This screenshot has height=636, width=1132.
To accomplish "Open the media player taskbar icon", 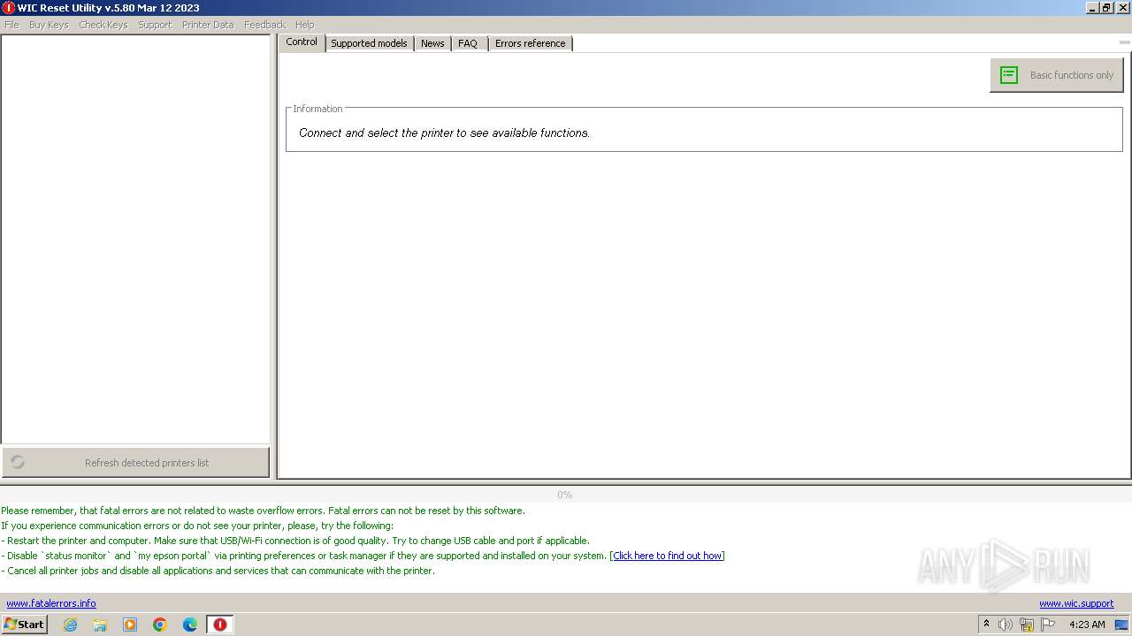I will point(130,625).
